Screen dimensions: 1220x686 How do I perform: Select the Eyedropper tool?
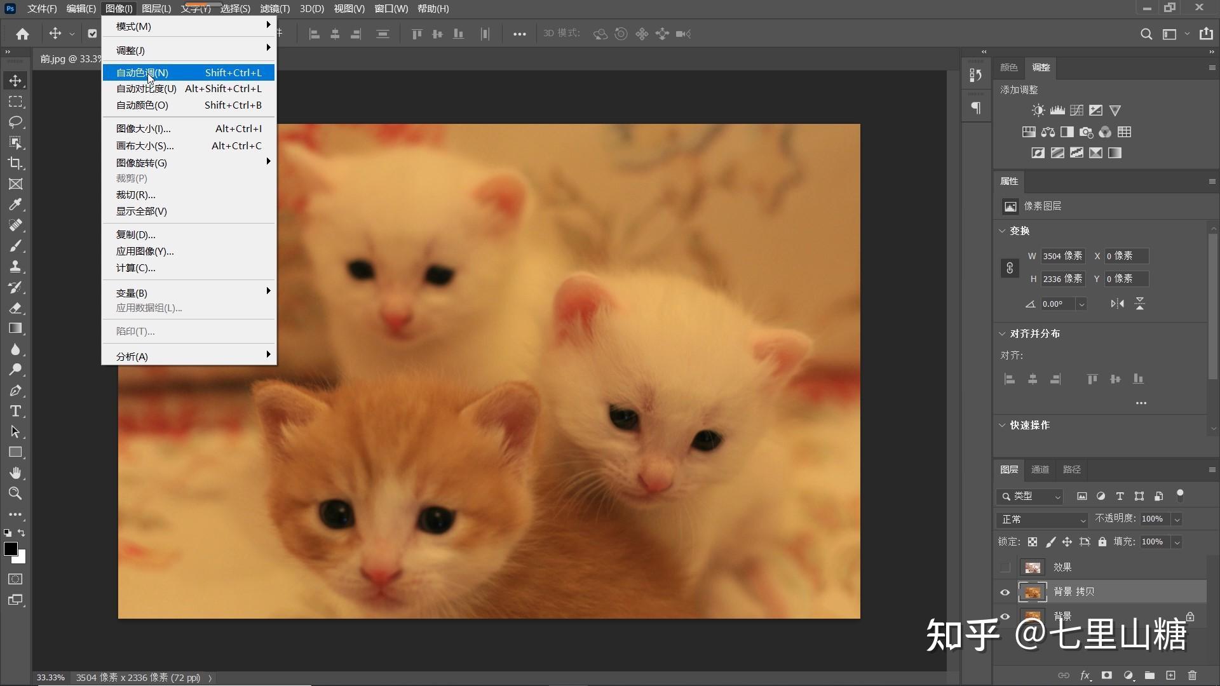tap(15, 205)
